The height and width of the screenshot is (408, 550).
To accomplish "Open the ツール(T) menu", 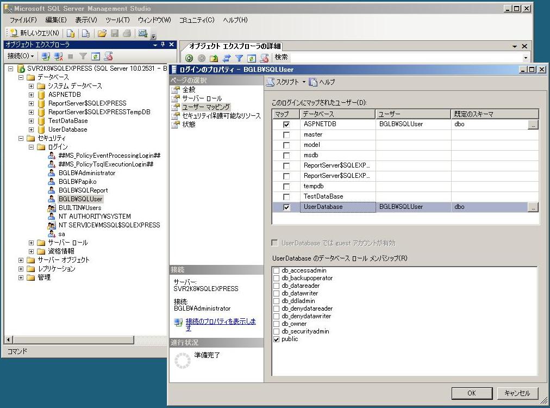I will (x=117, y=20).
